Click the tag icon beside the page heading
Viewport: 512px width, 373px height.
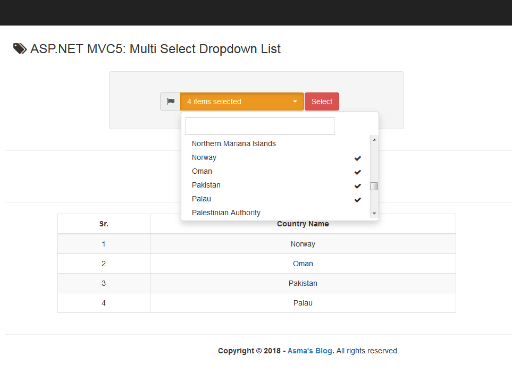point(19,48)
